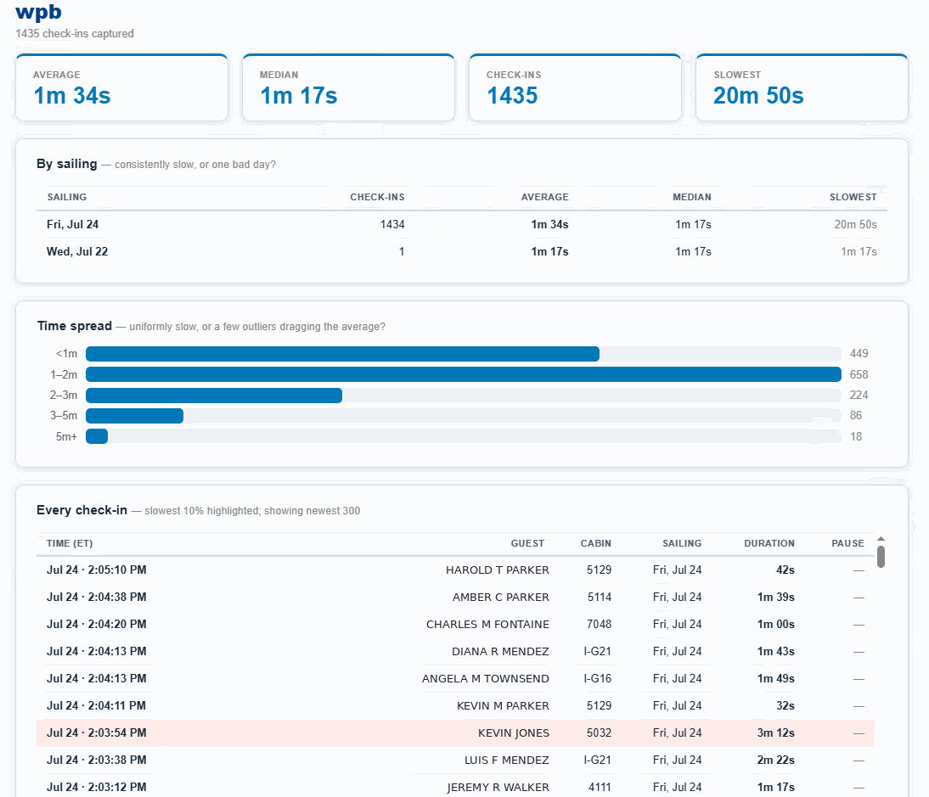Click the 1m 00s duration value
The image size is (929, 797).
click(x=775, y=625)
